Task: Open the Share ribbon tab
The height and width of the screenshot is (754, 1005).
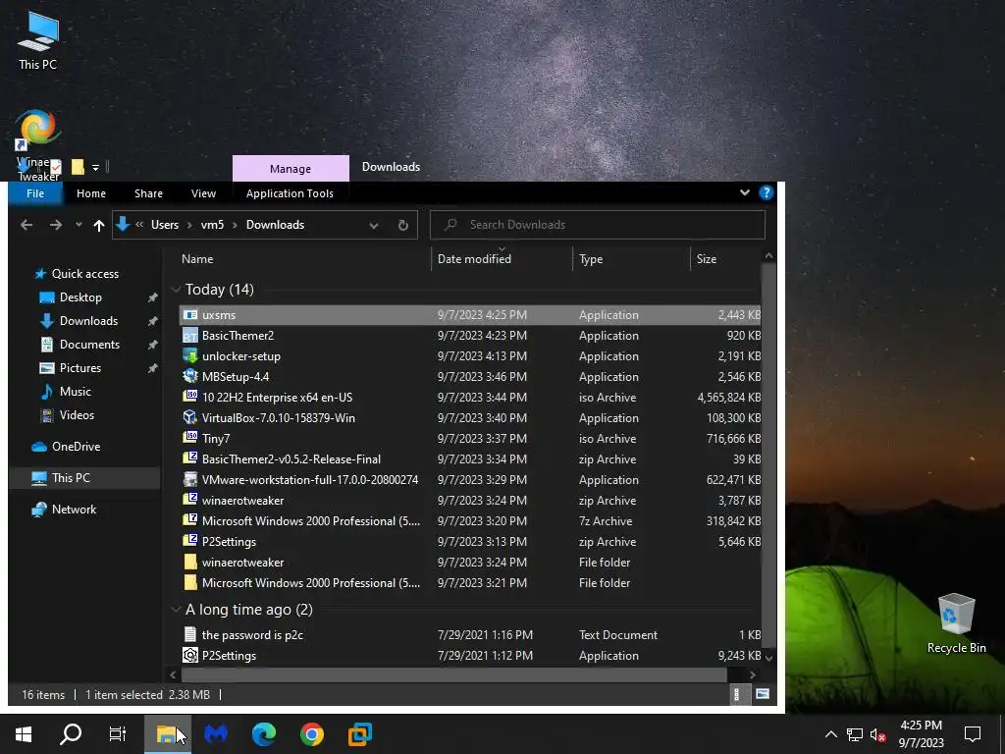Action: coord(149,193)
